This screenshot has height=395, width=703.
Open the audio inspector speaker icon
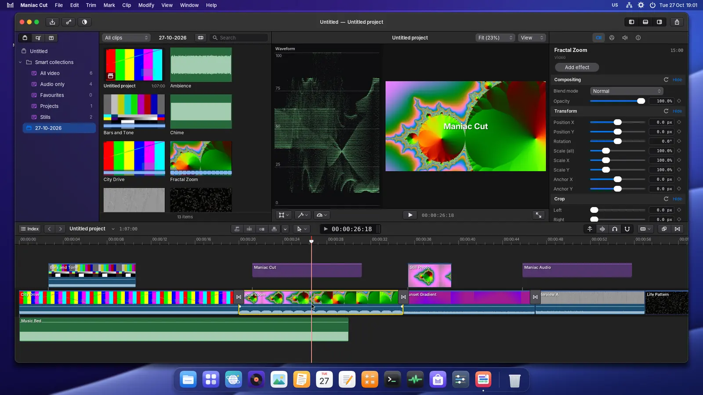coord(625,38)
